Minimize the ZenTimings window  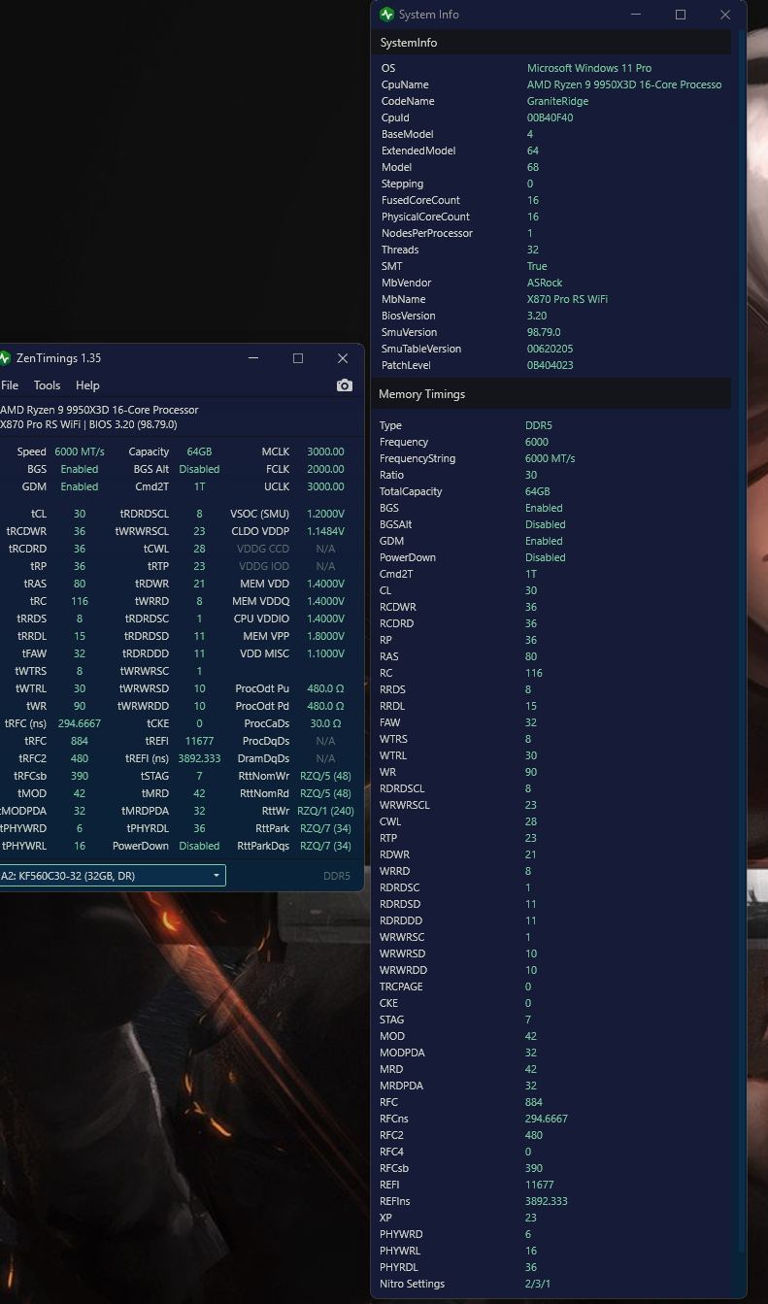(x=253, y=358)
